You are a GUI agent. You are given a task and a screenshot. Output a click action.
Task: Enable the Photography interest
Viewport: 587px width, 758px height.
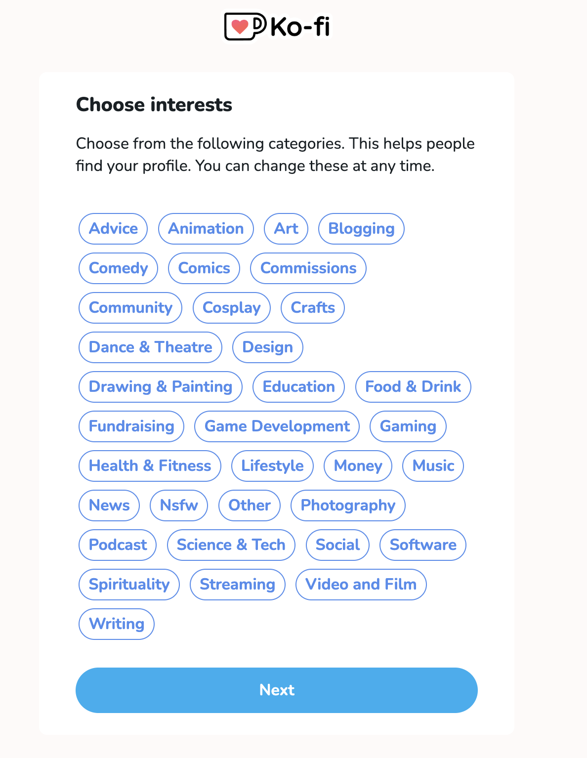coord(348,505)
